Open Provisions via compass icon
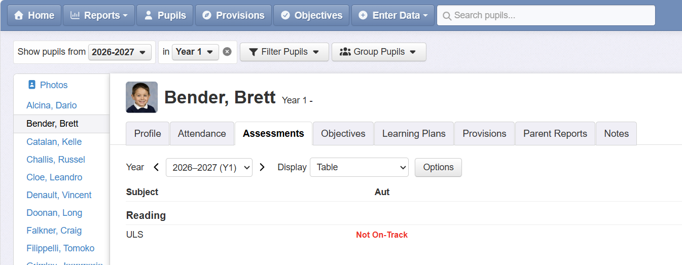 233,15
